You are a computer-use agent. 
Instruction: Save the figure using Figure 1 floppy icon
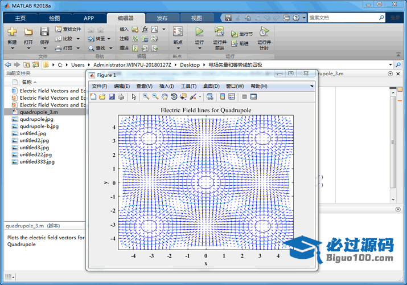point(112,97)
